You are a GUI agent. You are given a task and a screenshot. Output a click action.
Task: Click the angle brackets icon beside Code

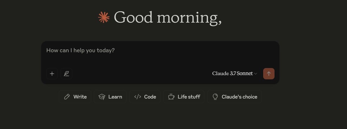[x=138, y=97]
